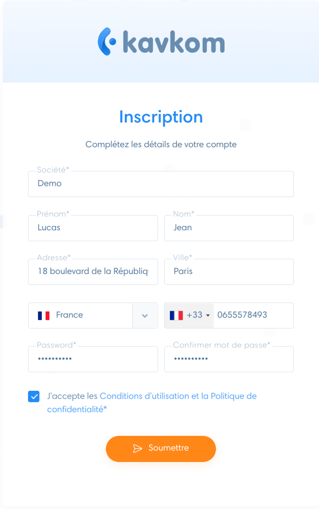Image resolution: width=319 pixels, height=509 pixels.
Task: Select the Confirmer mot de passe field
Action: (229, 359)
